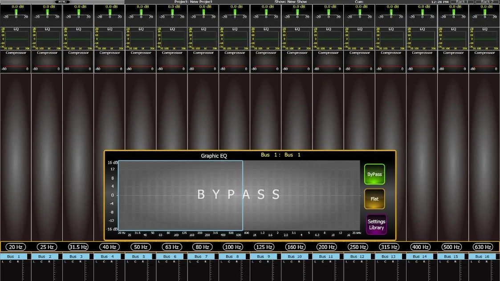Select the 80 Hz band label
Image resolution: width=500 pixels, height=281 pixels.
coord(203,247)
